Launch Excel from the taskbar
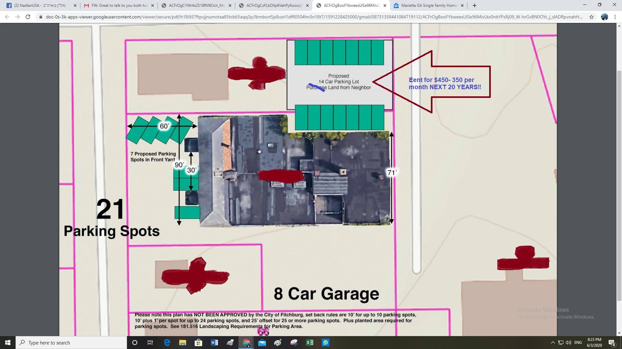 pos(309,343)
